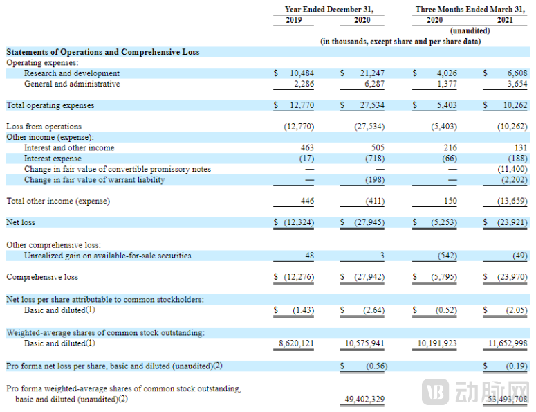Click the Research and development row label

coord(71,73)
